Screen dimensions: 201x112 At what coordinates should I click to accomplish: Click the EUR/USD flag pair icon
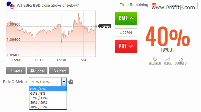(x=11, y=5)
